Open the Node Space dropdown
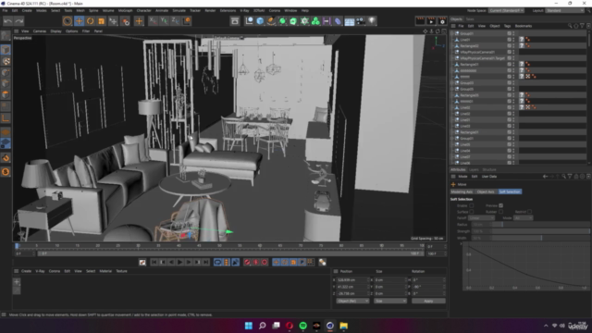 click(x=506, y=10)
